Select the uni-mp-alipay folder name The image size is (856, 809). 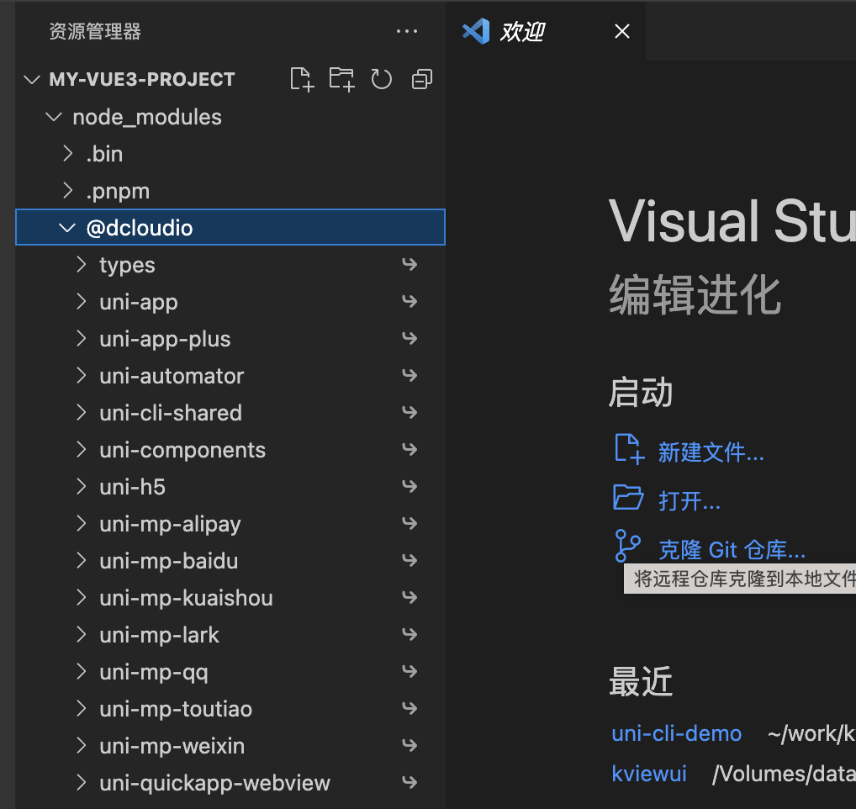[170, 524]
